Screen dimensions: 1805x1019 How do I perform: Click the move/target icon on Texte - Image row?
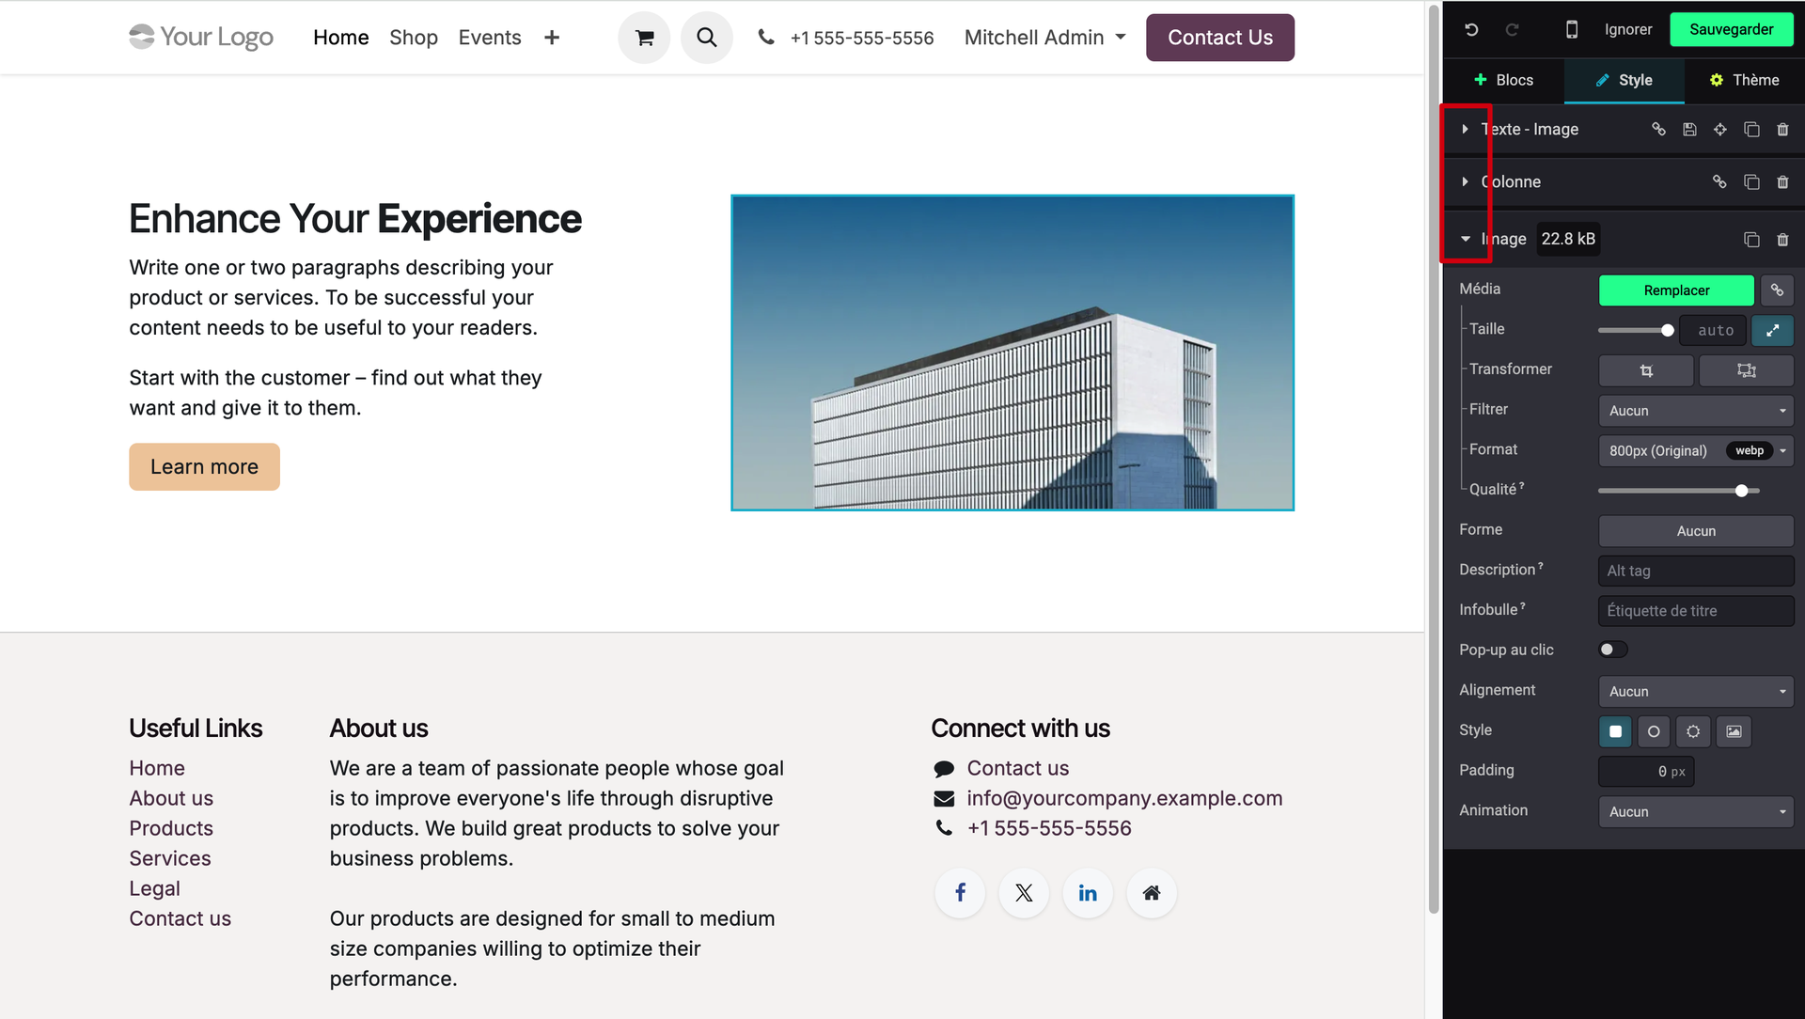coord(1719,130)
